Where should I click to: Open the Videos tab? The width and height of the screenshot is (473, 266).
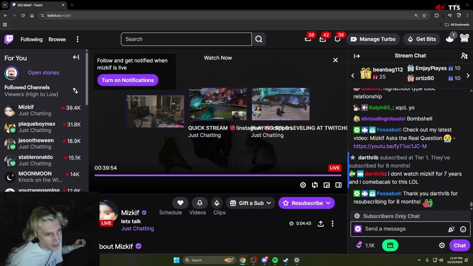click(198, 212)
